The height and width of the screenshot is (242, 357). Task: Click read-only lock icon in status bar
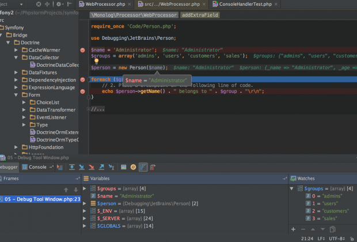coord(352,239)
